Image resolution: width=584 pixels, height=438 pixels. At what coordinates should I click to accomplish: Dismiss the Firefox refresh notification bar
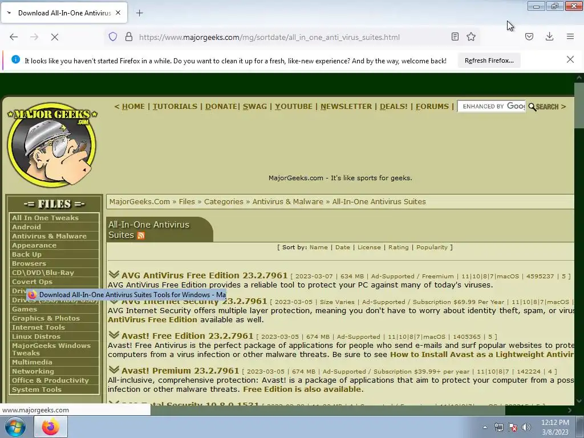[570, 59]
